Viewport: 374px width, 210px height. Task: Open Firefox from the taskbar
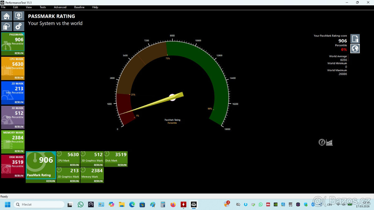coord(173,204)
